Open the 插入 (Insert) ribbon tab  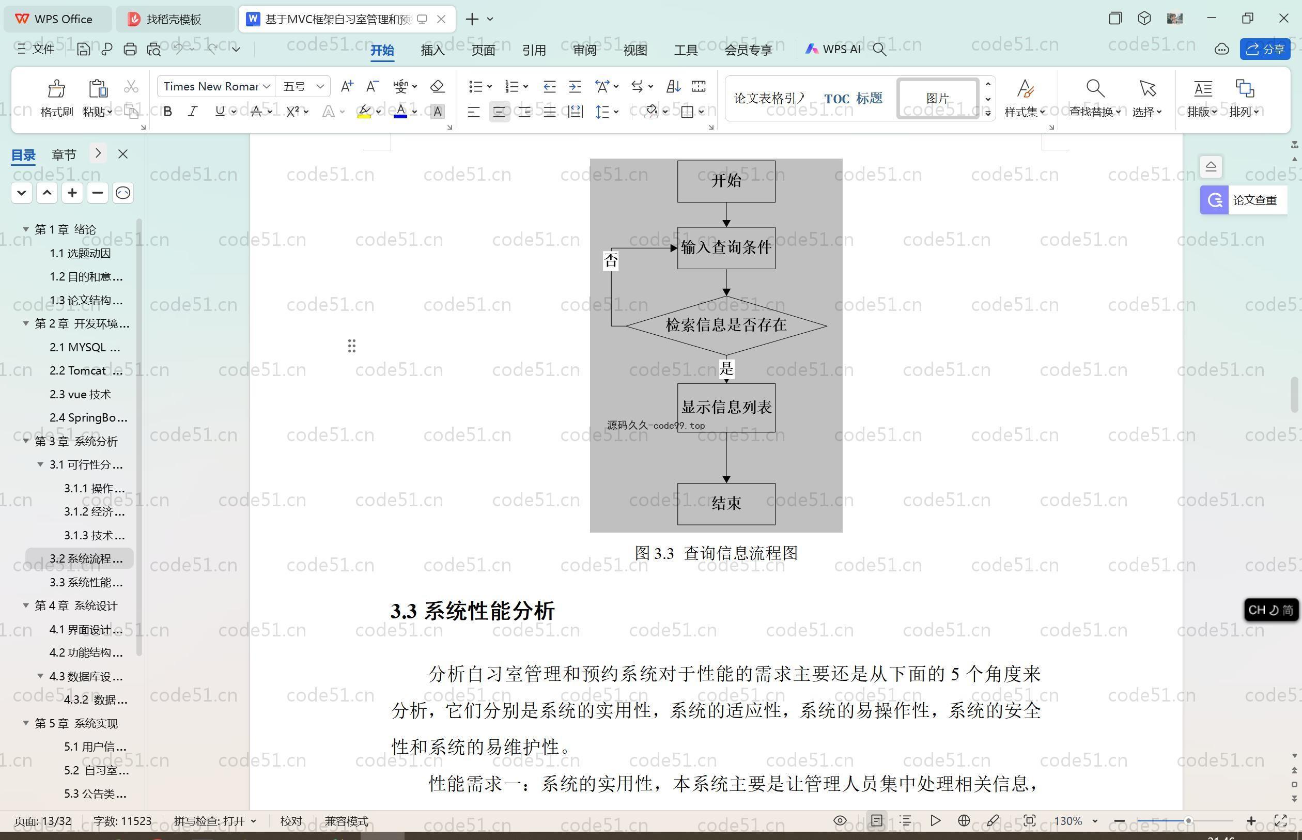coord(432,50)
